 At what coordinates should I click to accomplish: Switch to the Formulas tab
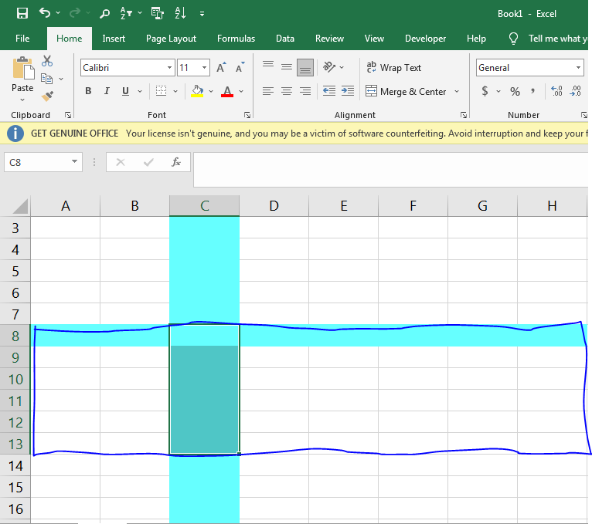236,39
